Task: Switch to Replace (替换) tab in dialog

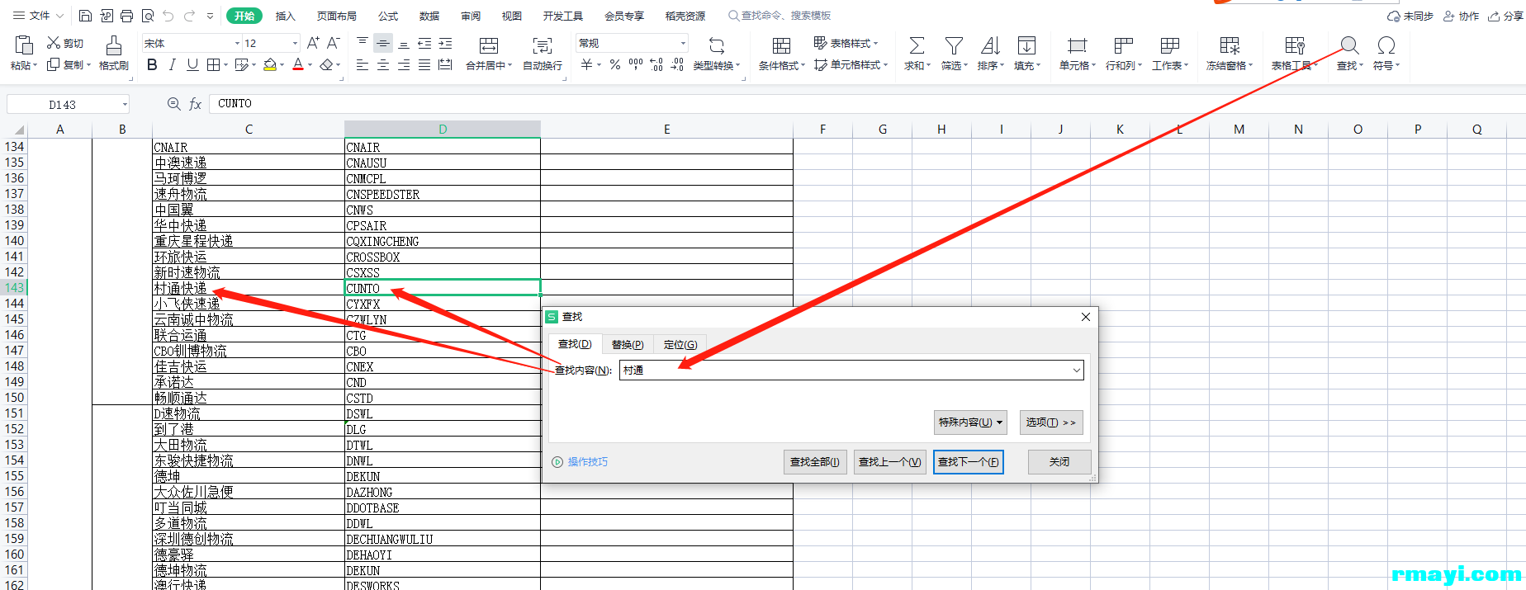Action: point(628,344)
